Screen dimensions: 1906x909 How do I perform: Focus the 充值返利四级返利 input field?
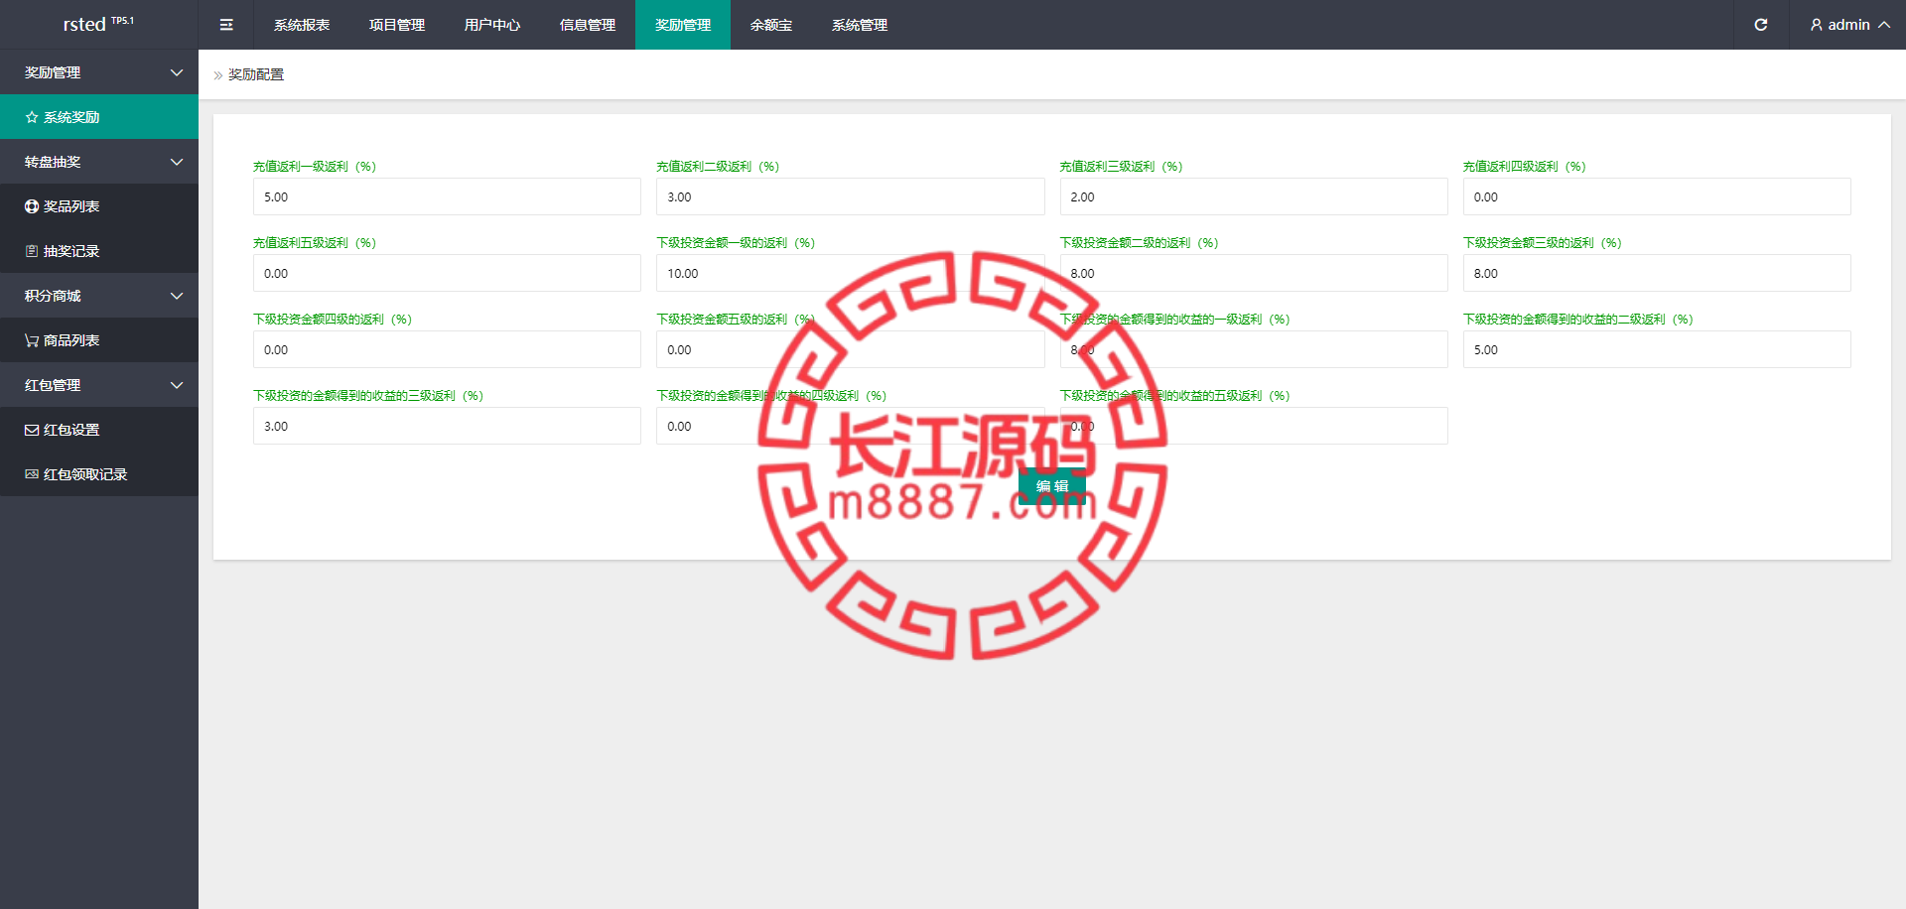click(1657, 196)
